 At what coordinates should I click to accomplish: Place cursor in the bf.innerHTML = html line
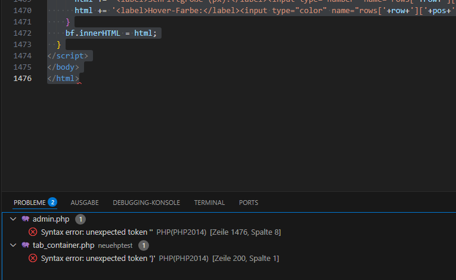111,33
